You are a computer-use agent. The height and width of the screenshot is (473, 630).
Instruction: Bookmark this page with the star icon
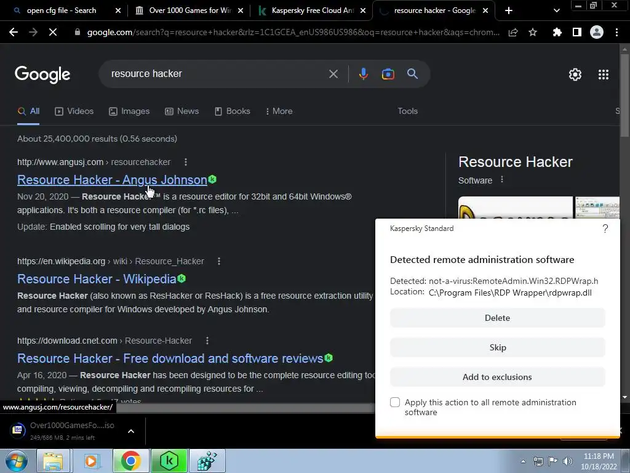pyautogui.click(x=533, y=32)
